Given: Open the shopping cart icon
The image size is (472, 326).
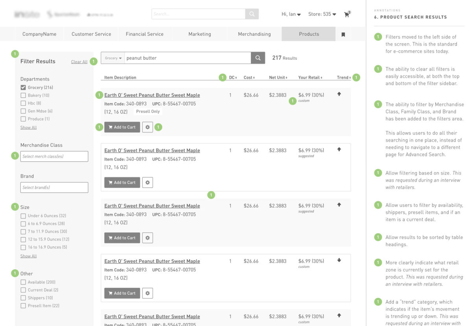Looking at the screenshot, I should pyautogui.click(x=347, y=14).
